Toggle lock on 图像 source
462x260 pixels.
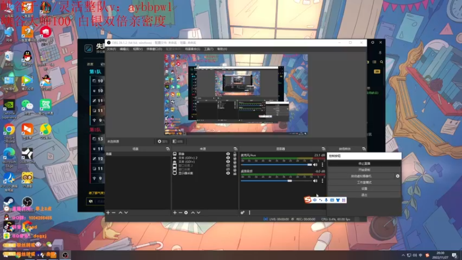click(x=235, y=154)
